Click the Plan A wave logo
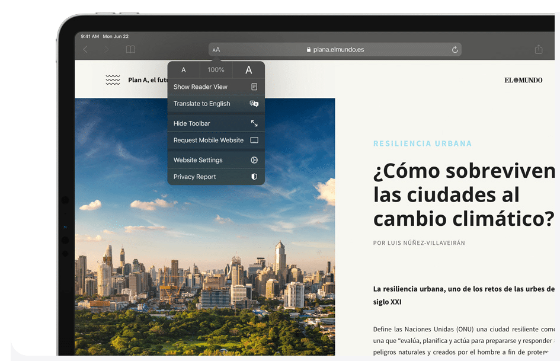 coord(113,80)
